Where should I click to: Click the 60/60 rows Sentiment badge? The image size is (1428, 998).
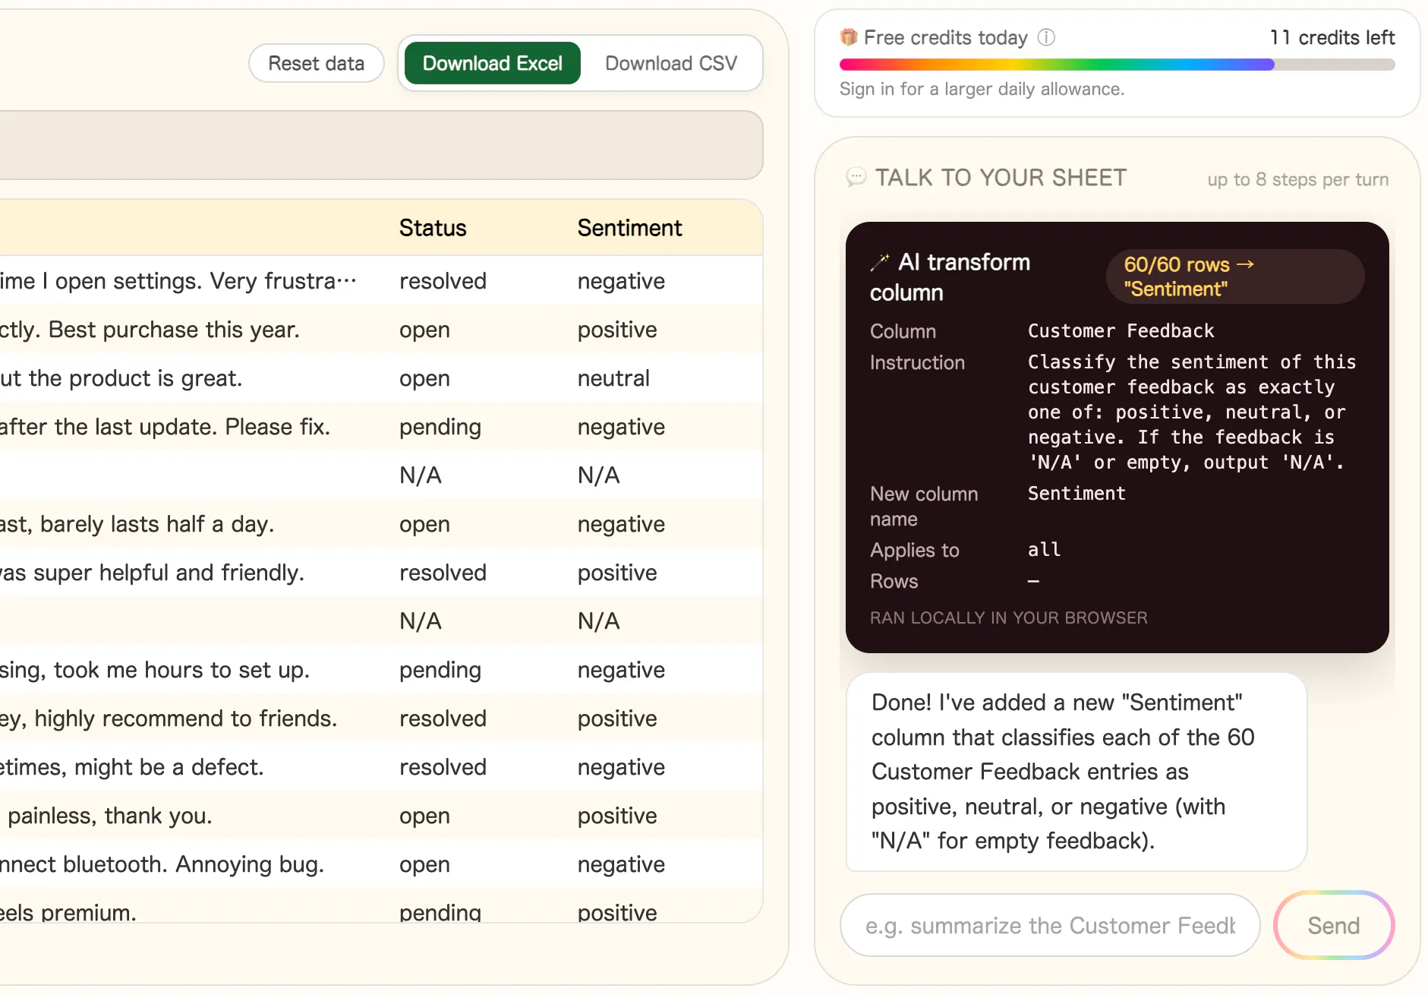1235,276
